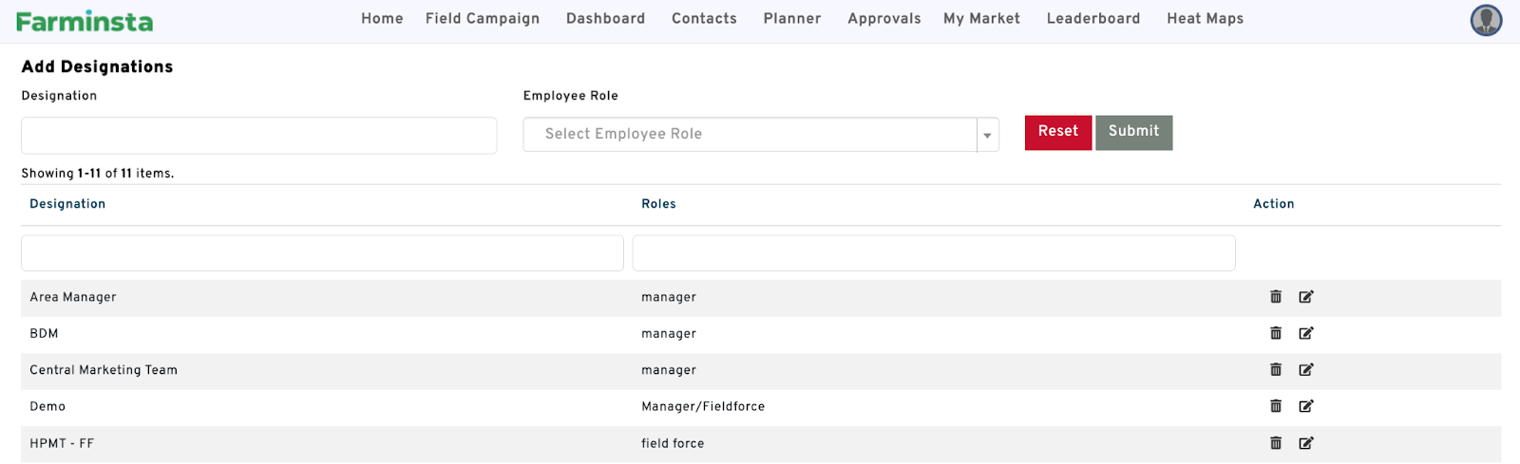1520x464 pixels.
Task: Click trash icon for BDM row
Action: pos(1276,333)
